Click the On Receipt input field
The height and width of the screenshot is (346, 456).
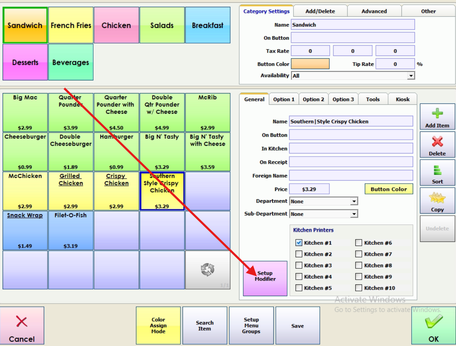coord(351,162)
